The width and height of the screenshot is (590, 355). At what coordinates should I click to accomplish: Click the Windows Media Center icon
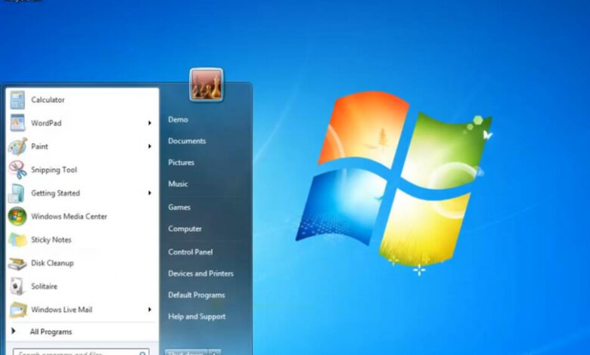17,216
